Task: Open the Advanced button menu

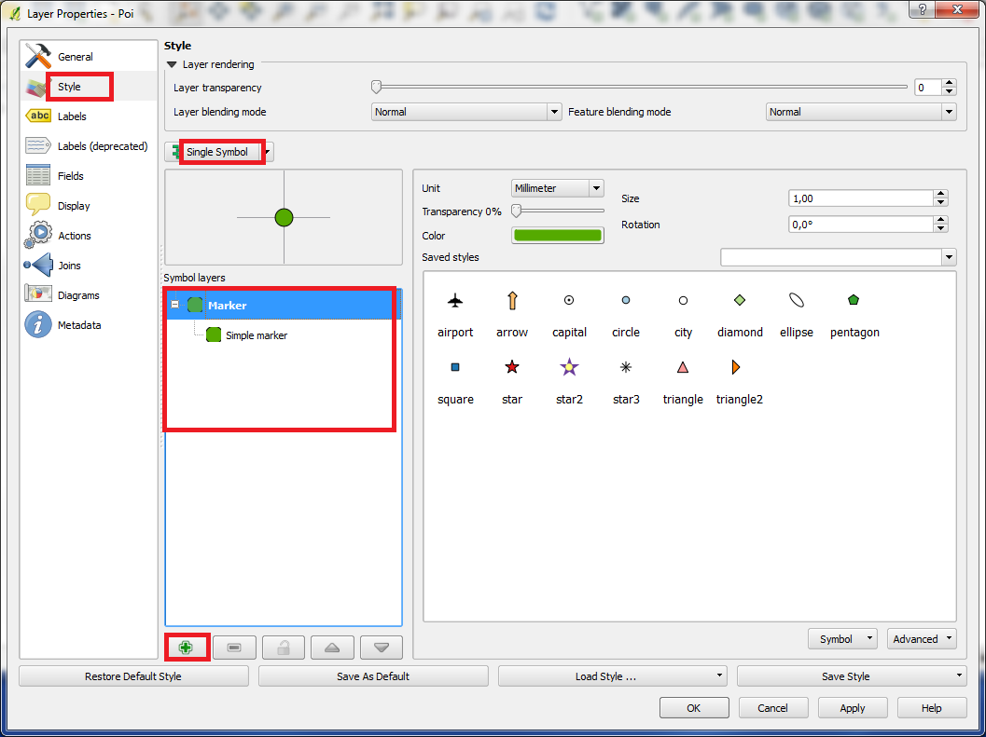Action: tap(922, 639)
